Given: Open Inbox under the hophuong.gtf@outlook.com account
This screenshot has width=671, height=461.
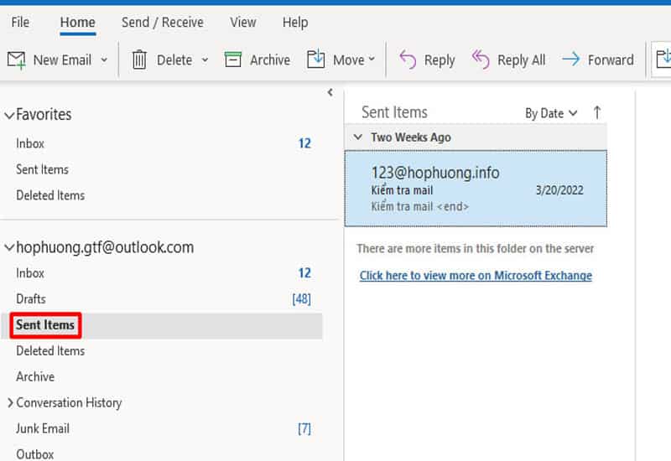Looking at the screenshot, I should (30, 273).
